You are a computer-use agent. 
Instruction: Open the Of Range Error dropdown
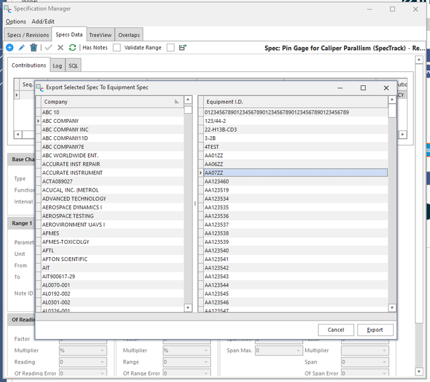pos(206,373)
